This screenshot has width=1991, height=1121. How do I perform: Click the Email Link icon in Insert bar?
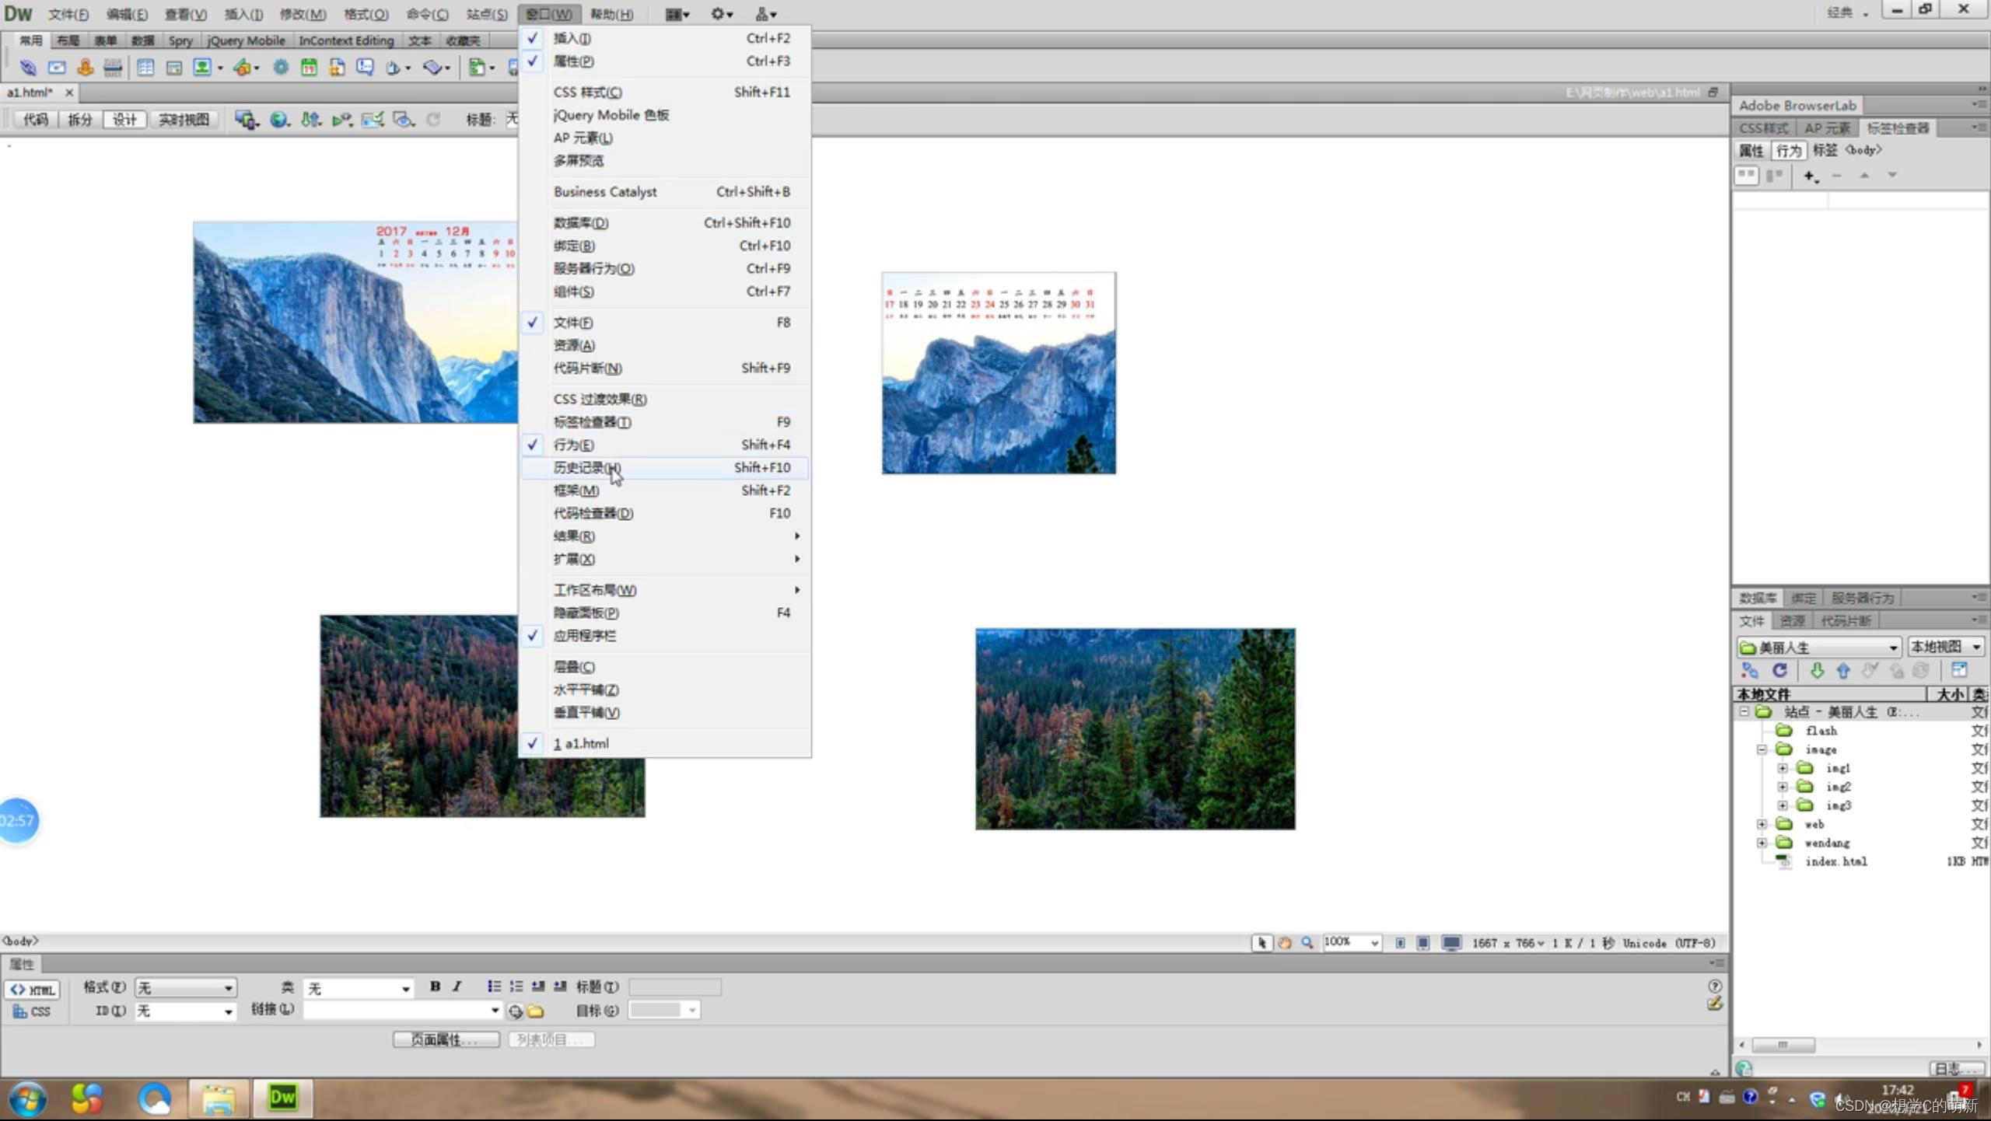pyautogui.click(x=56, y=68)
